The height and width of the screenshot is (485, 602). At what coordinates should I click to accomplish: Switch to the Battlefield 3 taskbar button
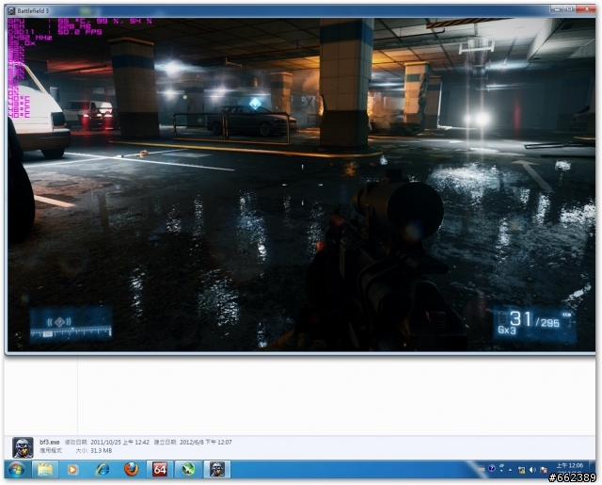pos(217,469)
